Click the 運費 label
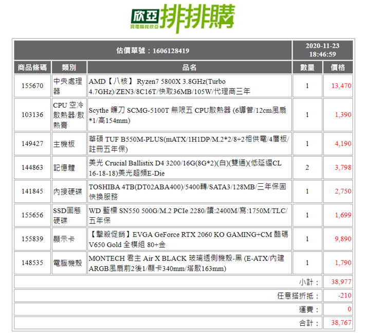370x333 pixels. click(x=309, y=309)
